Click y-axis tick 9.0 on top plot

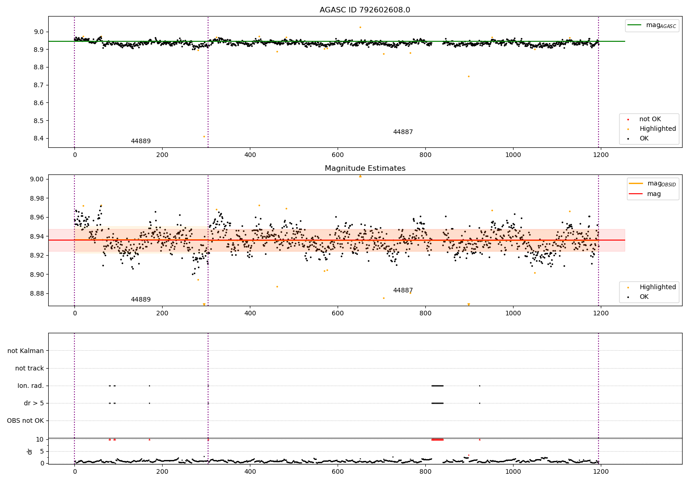39,32
